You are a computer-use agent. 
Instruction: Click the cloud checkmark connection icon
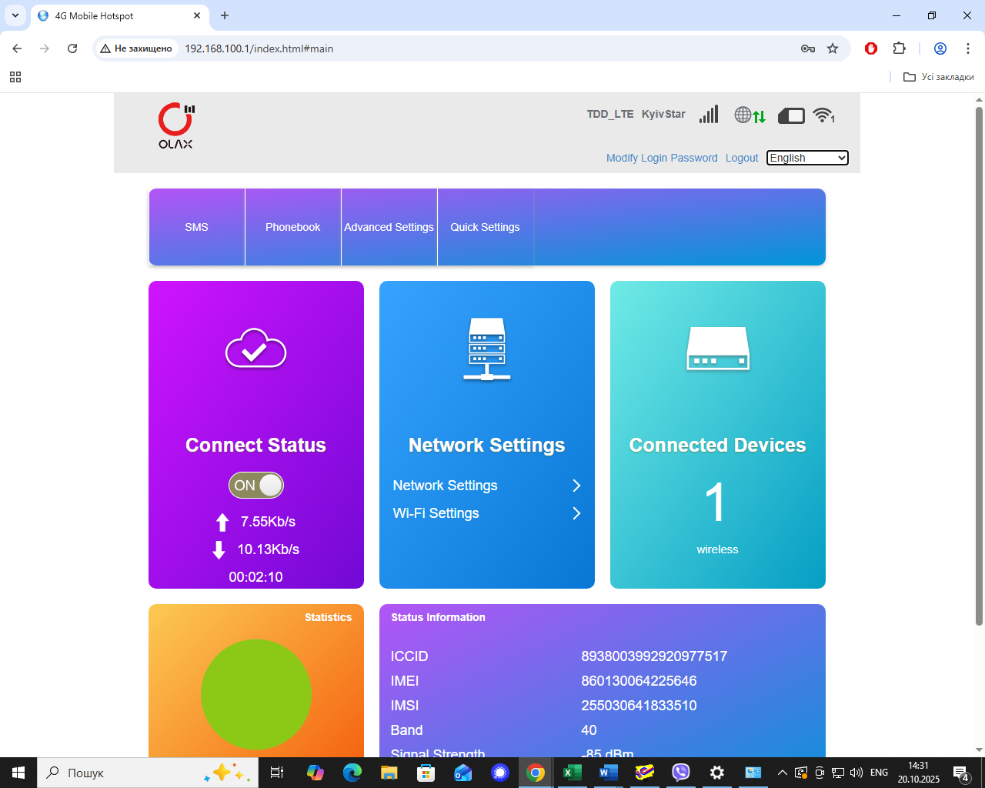pos(255,349)
